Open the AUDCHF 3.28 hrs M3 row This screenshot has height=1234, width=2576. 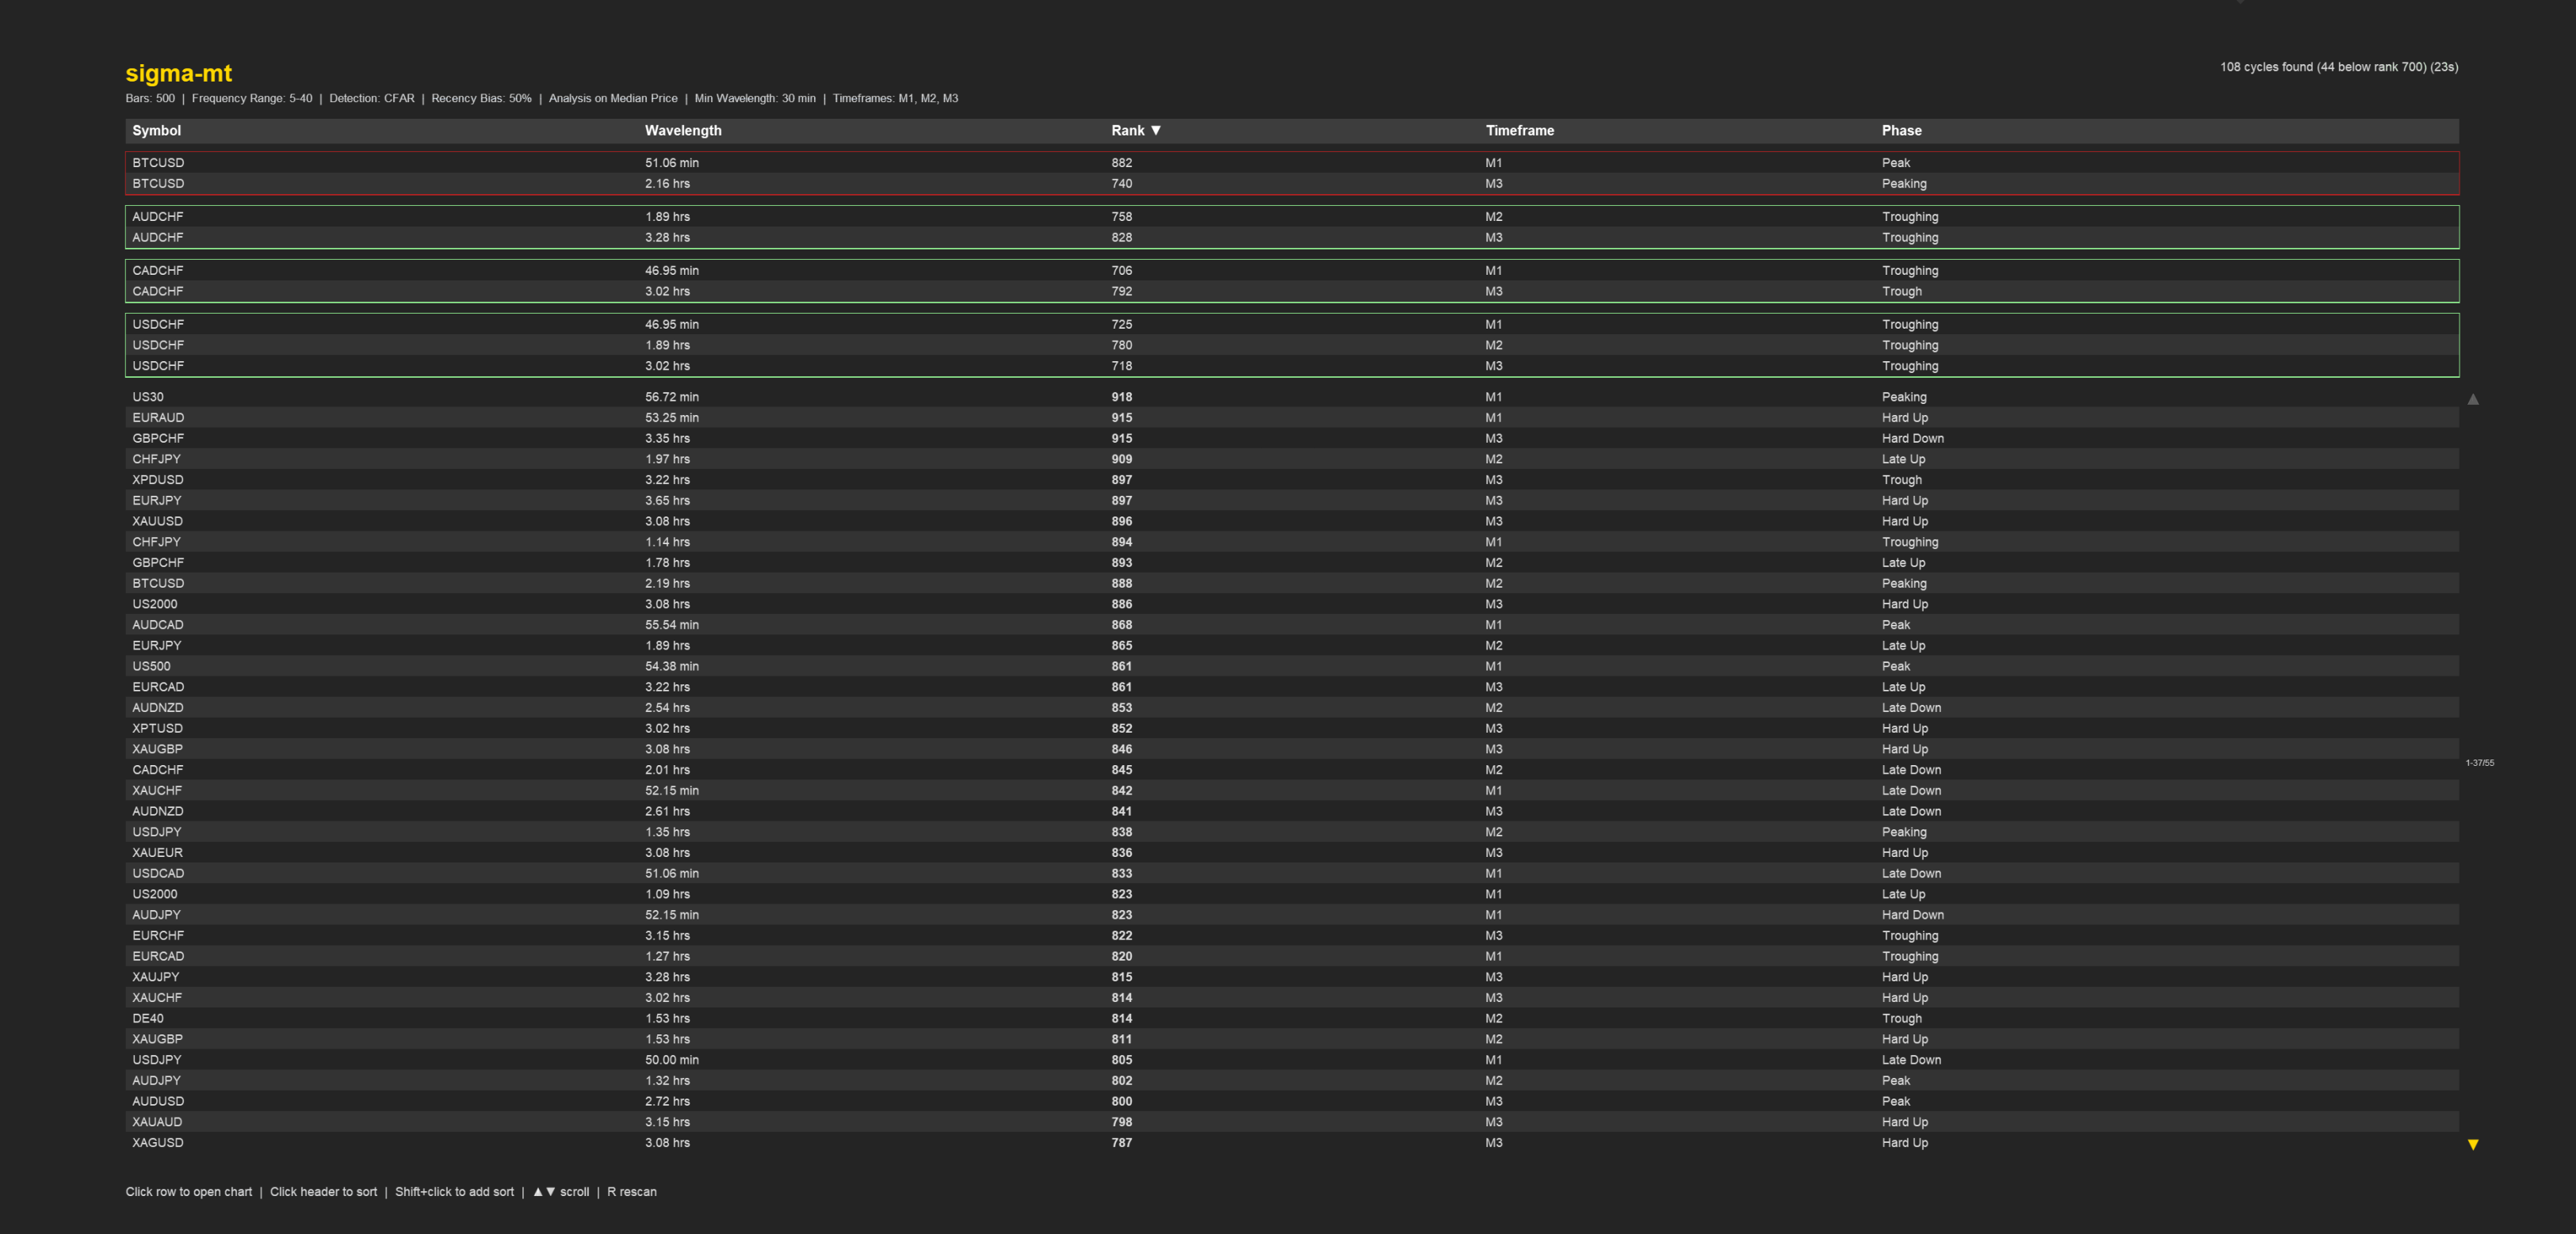pos(667,238)
